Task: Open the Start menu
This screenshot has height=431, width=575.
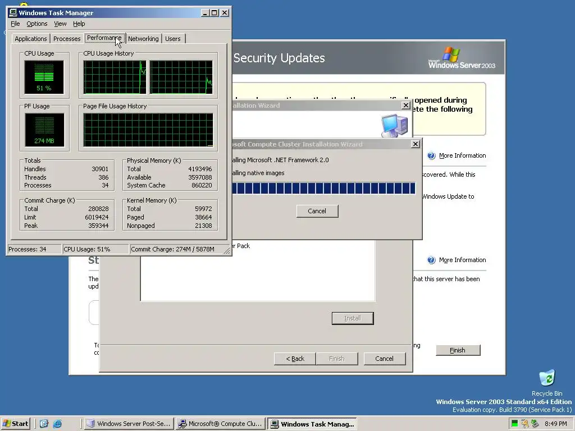Action: pos(15,424)
